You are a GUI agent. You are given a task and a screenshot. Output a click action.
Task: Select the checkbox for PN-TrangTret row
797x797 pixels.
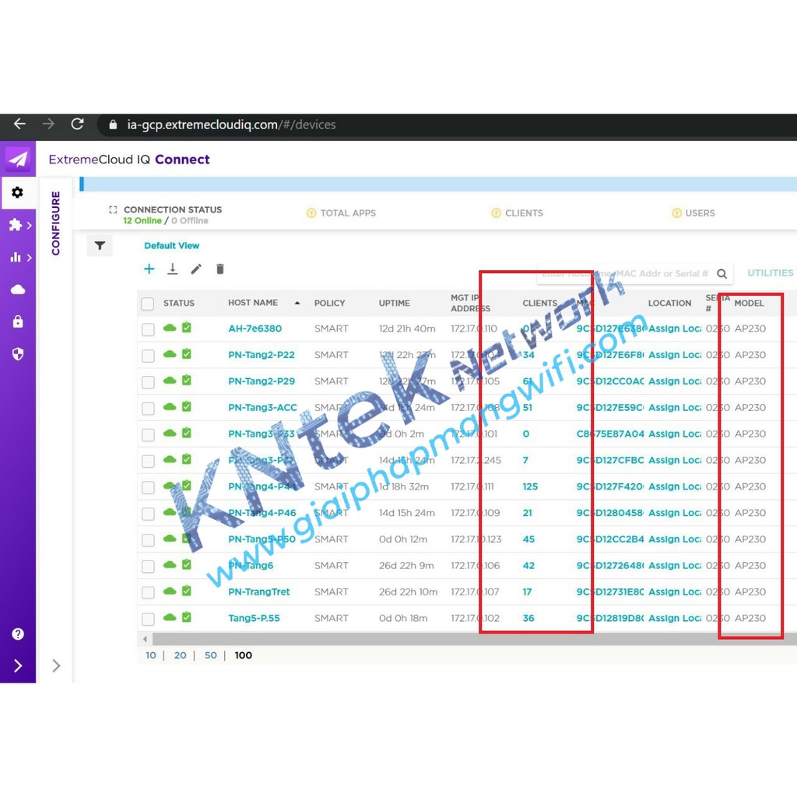(x=148, y=592)
